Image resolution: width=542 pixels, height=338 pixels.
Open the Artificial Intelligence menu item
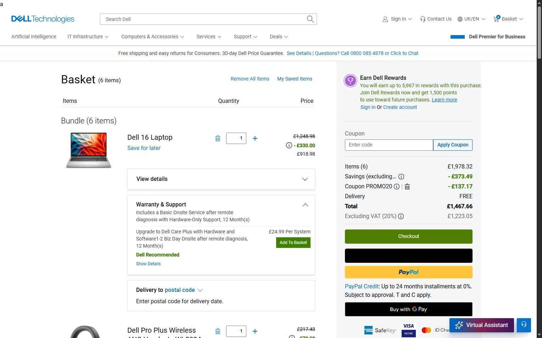(34, 37)
